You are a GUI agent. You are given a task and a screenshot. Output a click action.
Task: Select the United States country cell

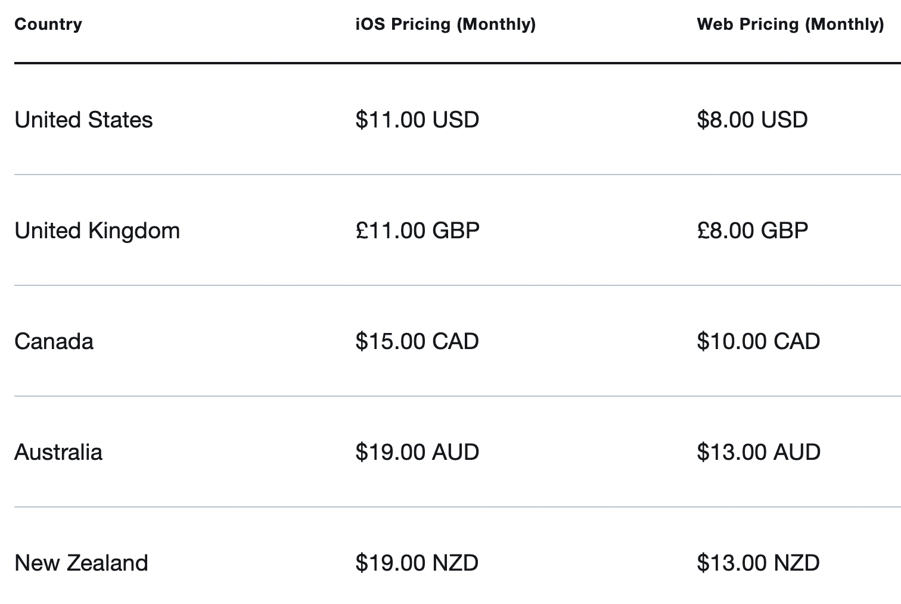pos(83,120)
